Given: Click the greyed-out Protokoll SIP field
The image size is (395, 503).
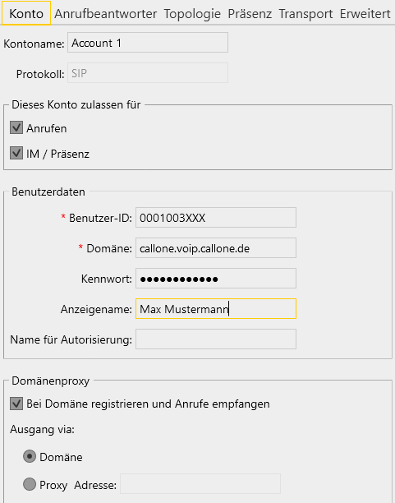Looking at the screenshot, I should click(x=148, y=73).
